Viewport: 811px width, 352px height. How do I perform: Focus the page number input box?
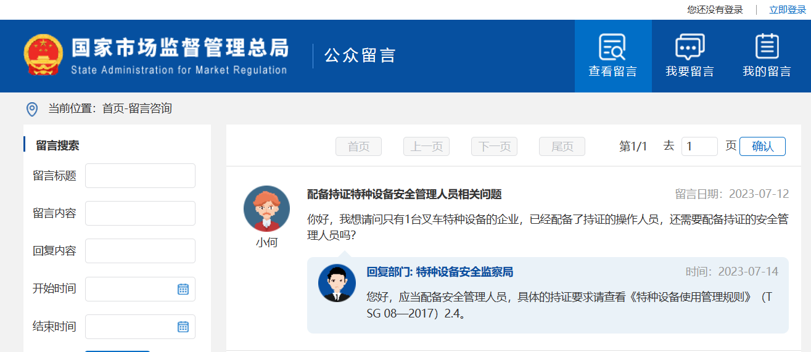(x=699, y=146)
